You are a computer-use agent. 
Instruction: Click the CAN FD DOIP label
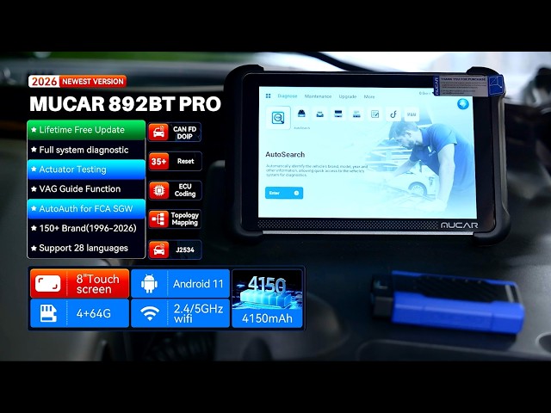tap(185, 133)
